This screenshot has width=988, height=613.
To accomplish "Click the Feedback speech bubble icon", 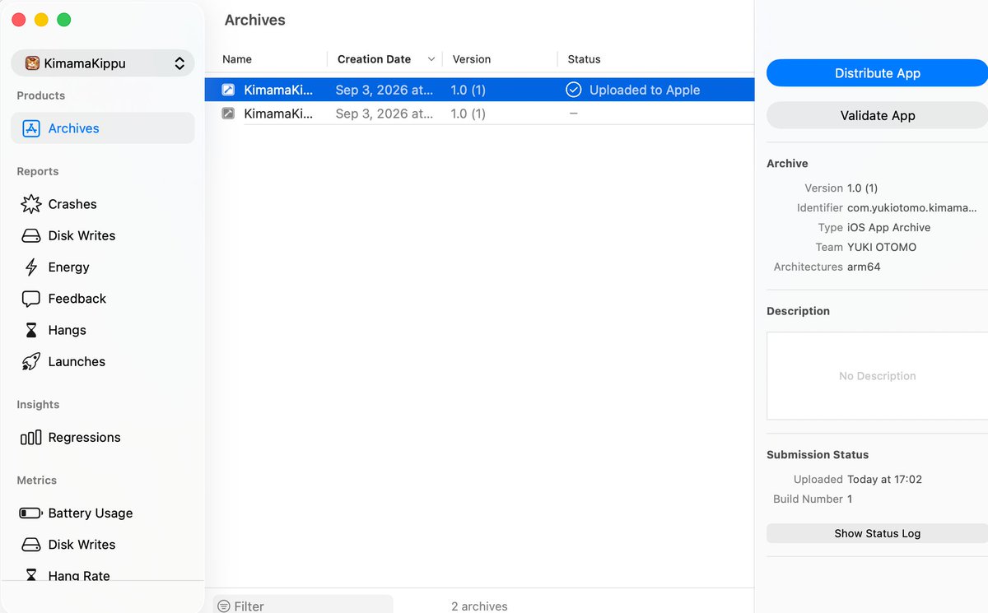I will [31, 299].
